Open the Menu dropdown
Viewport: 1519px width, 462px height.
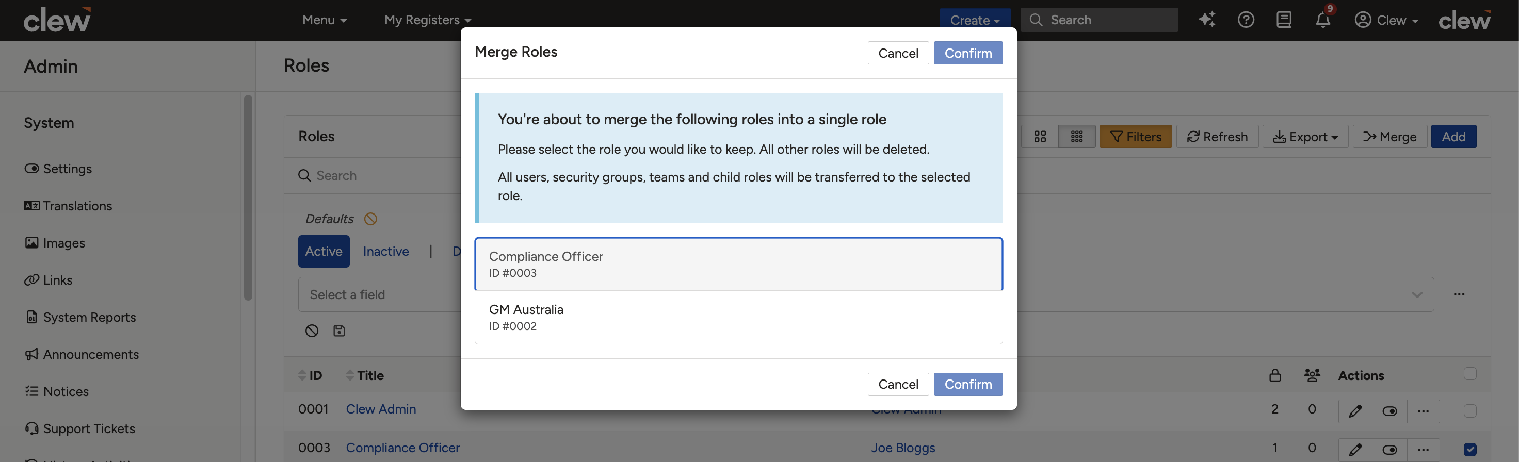(x=325, y=20)
